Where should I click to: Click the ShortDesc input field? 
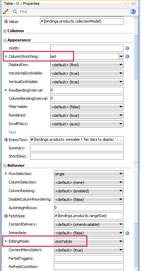coord(77,156)
